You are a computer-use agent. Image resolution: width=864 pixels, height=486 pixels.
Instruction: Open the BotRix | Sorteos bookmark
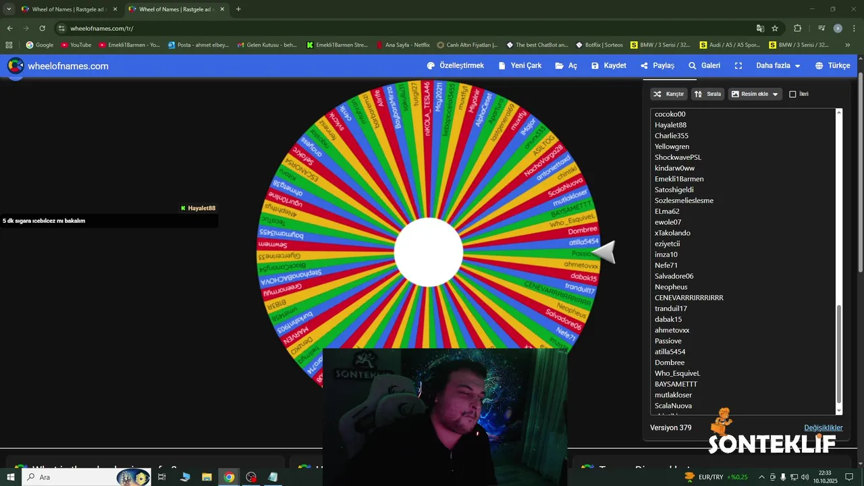[x=599, y=45]
